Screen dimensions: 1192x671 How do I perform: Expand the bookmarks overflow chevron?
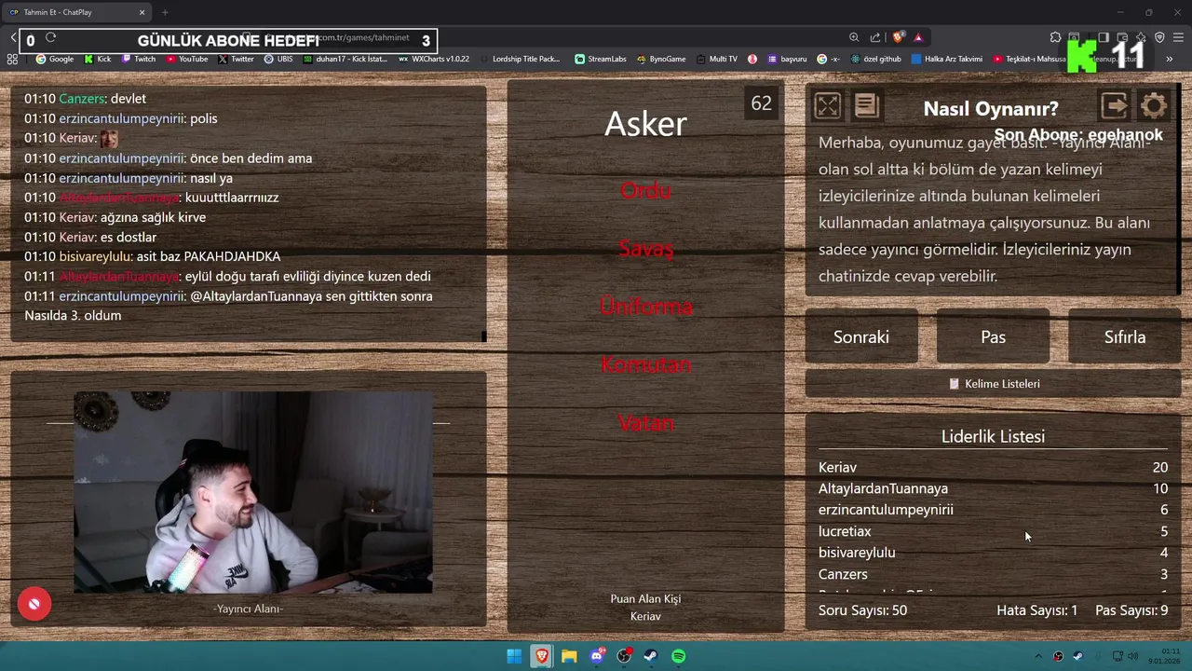tap(1169, 59)
